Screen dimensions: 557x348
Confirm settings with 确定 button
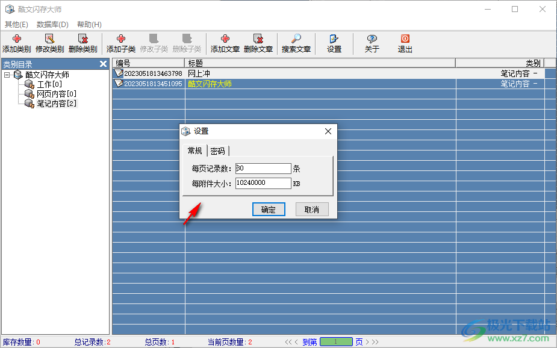point(269,210)
